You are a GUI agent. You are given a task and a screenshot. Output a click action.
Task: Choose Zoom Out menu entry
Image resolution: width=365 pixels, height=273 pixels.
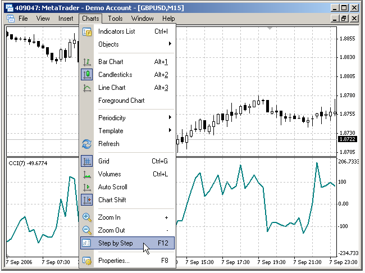tap(127, 230)
